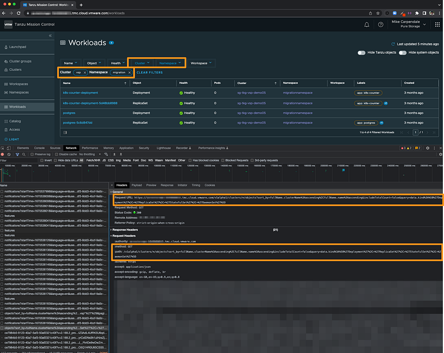Toggle Hide system objects switch
Viewport: 444px width, 353px height.
(x=403, y=53)
